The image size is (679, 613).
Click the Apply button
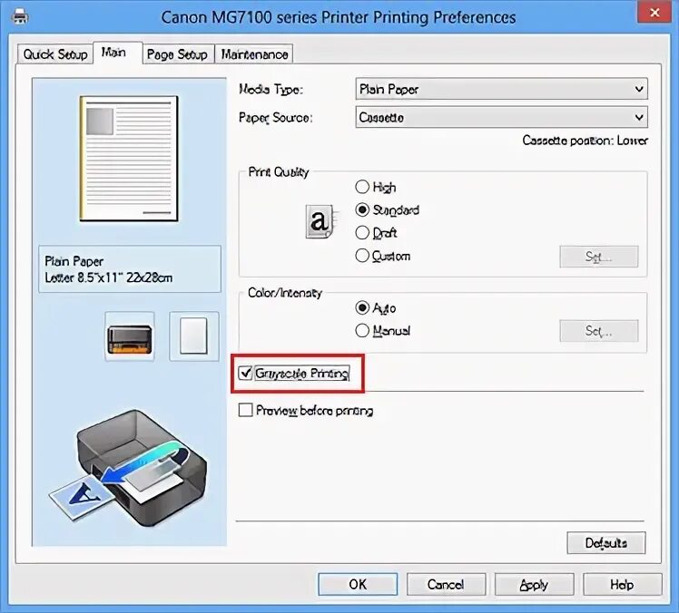(535, 585)
